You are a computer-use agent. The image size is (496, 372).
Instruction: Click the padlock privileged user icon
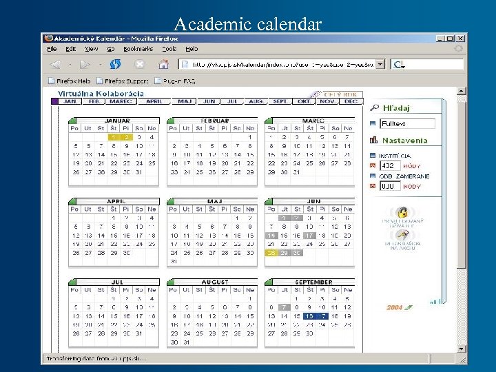coord(402,212)
